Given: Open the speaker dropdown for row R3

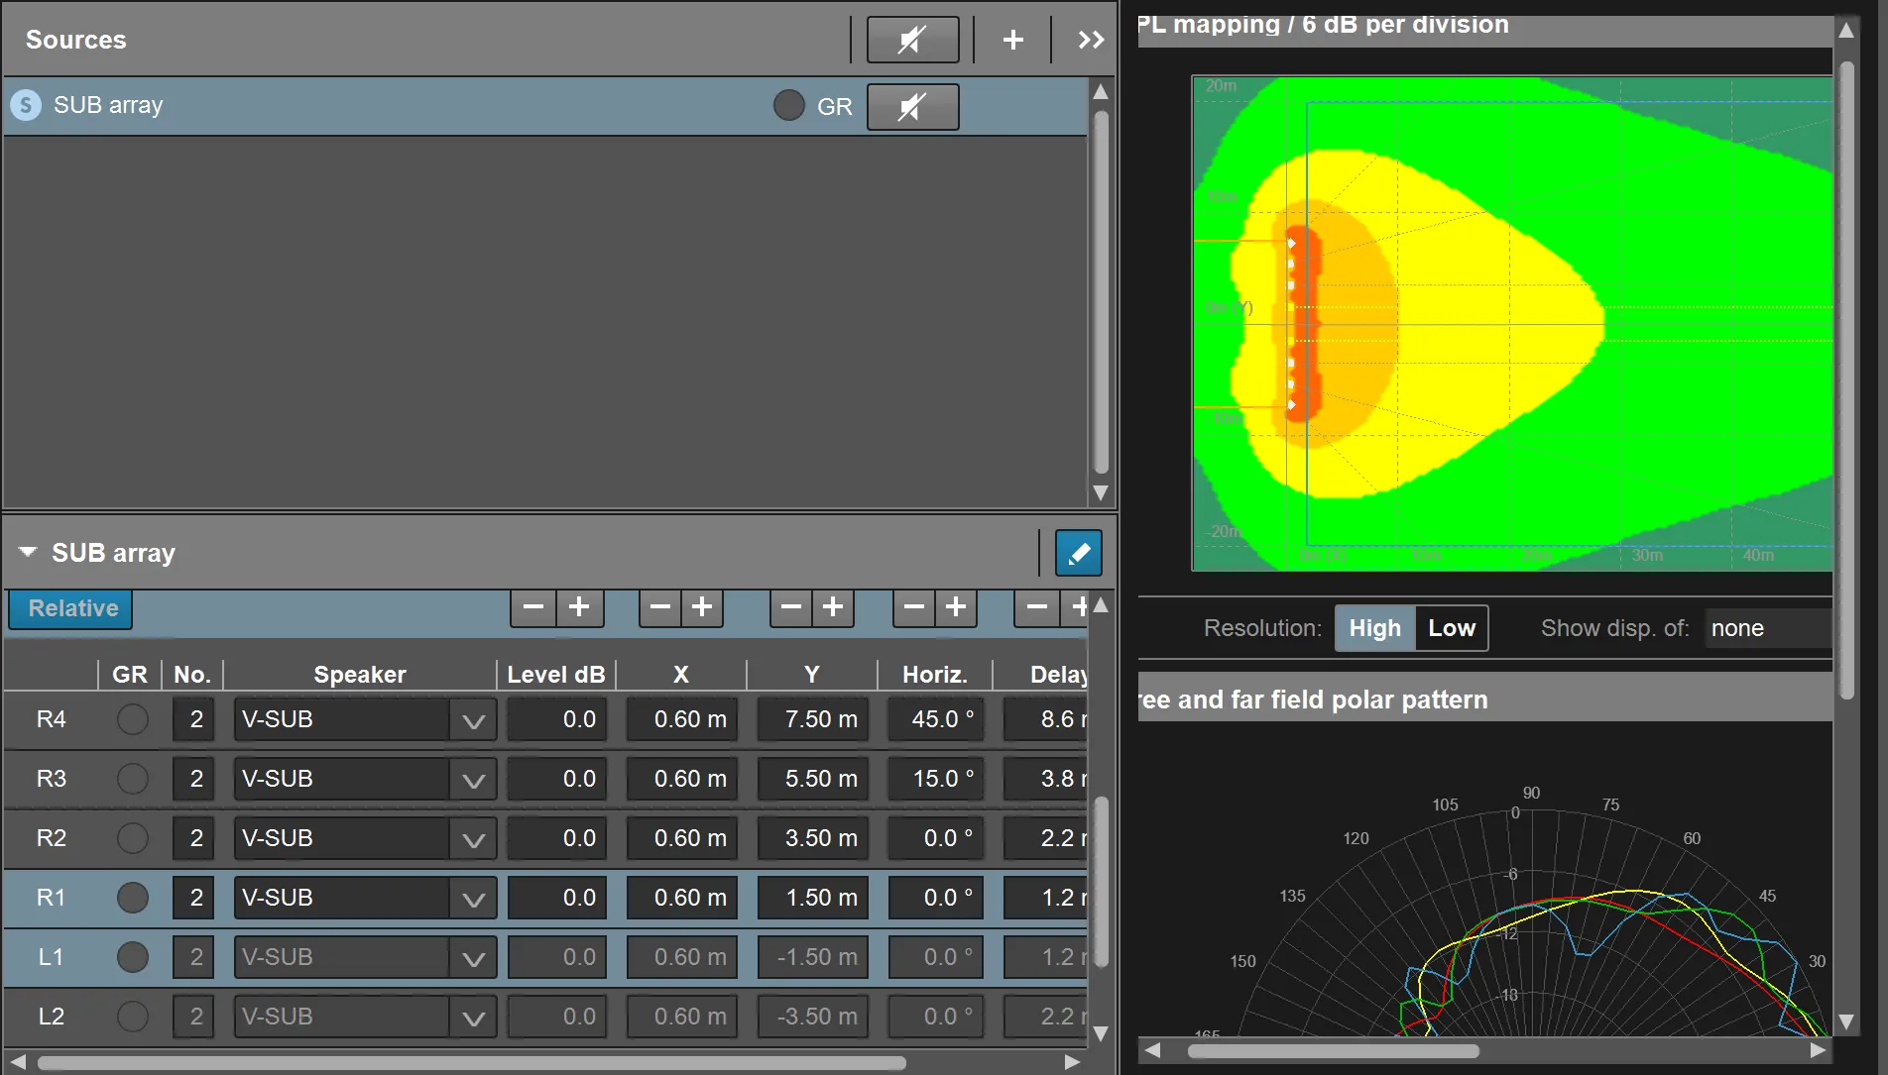Looking at the screenshot, I should click(x=473, y=779).
